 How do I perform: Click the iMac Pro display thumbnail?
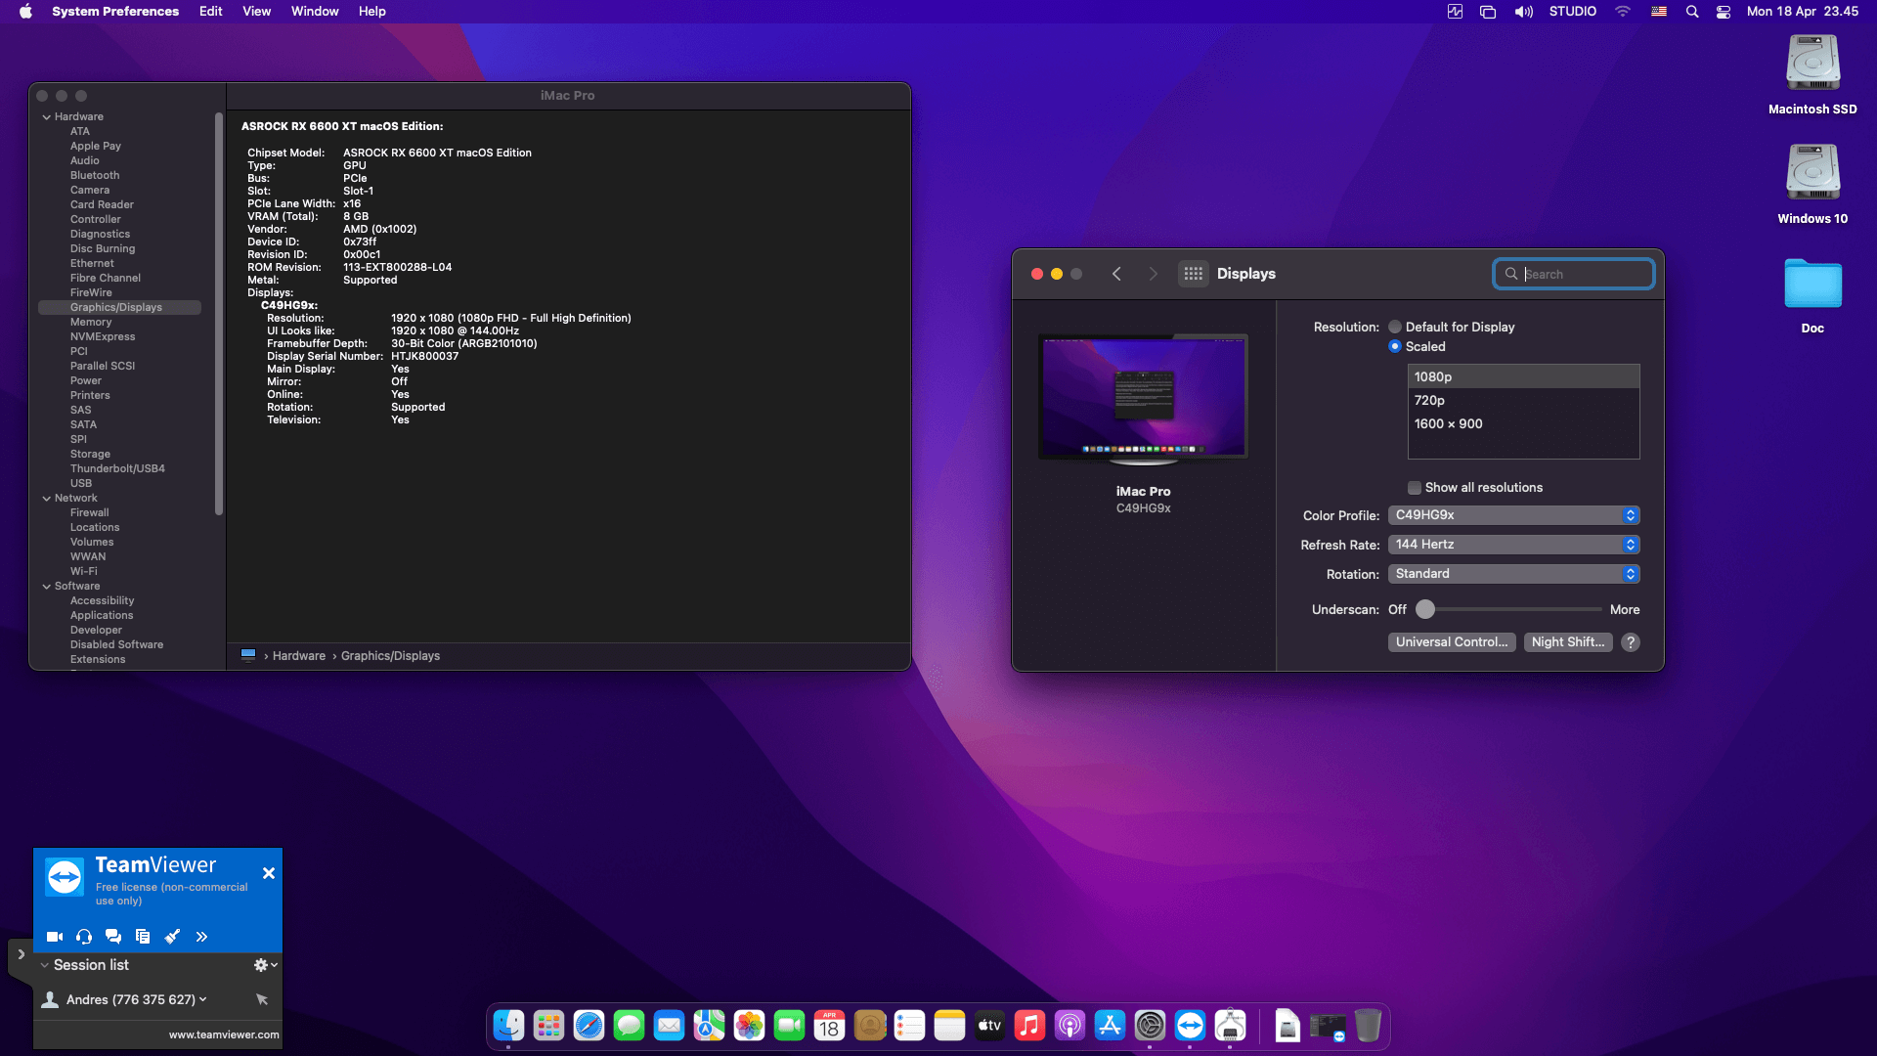coord(1143,398)
